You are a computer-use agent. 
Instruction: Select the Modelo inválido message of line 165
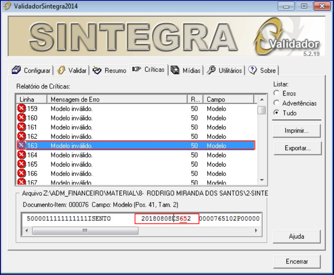point(72,164)
